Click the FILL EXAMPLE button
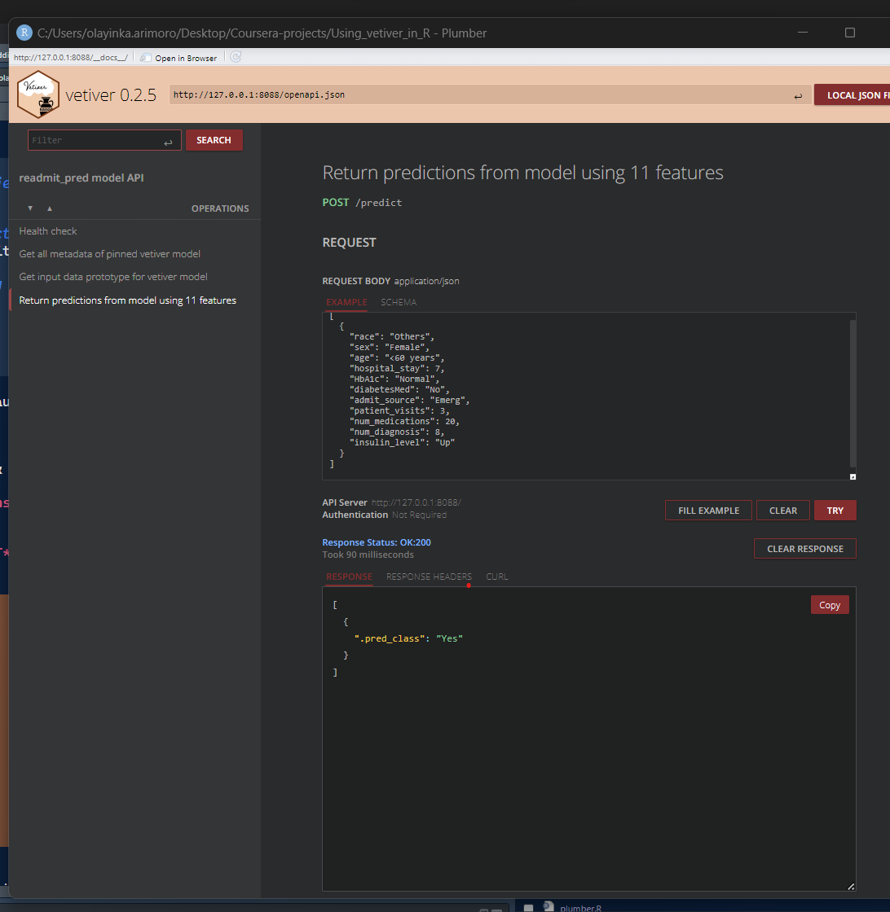 [708, 510]
